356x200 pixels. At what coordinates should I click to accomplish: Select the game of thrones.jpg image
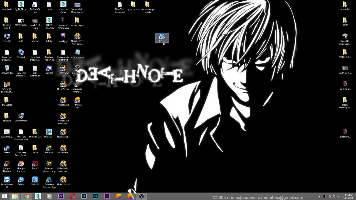coord(63,23)
